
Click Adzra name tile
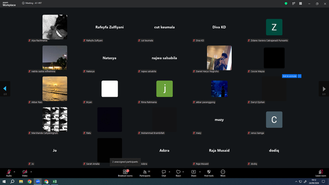pos(164,151)
